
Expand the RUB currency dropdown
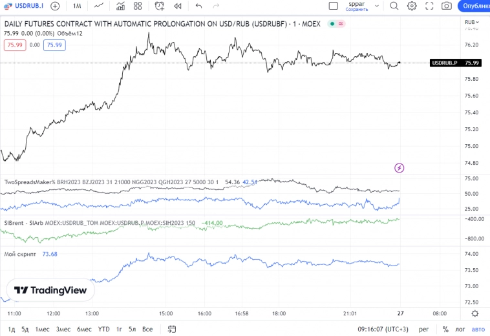[470, 22]
